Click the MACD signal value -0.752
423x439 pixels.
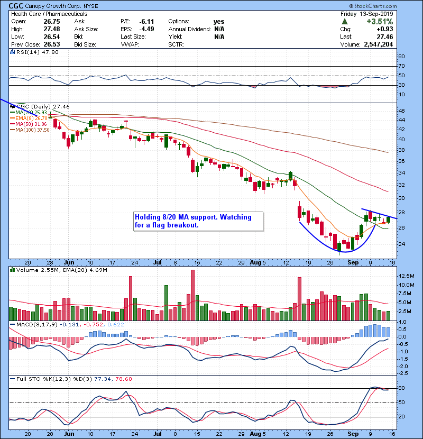(x=93, y=325)
